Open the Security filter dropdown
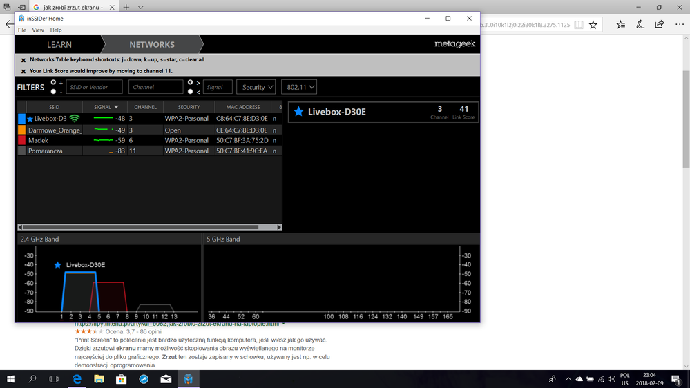The height and width of the screenshot is (388, 690). [256, 87]
